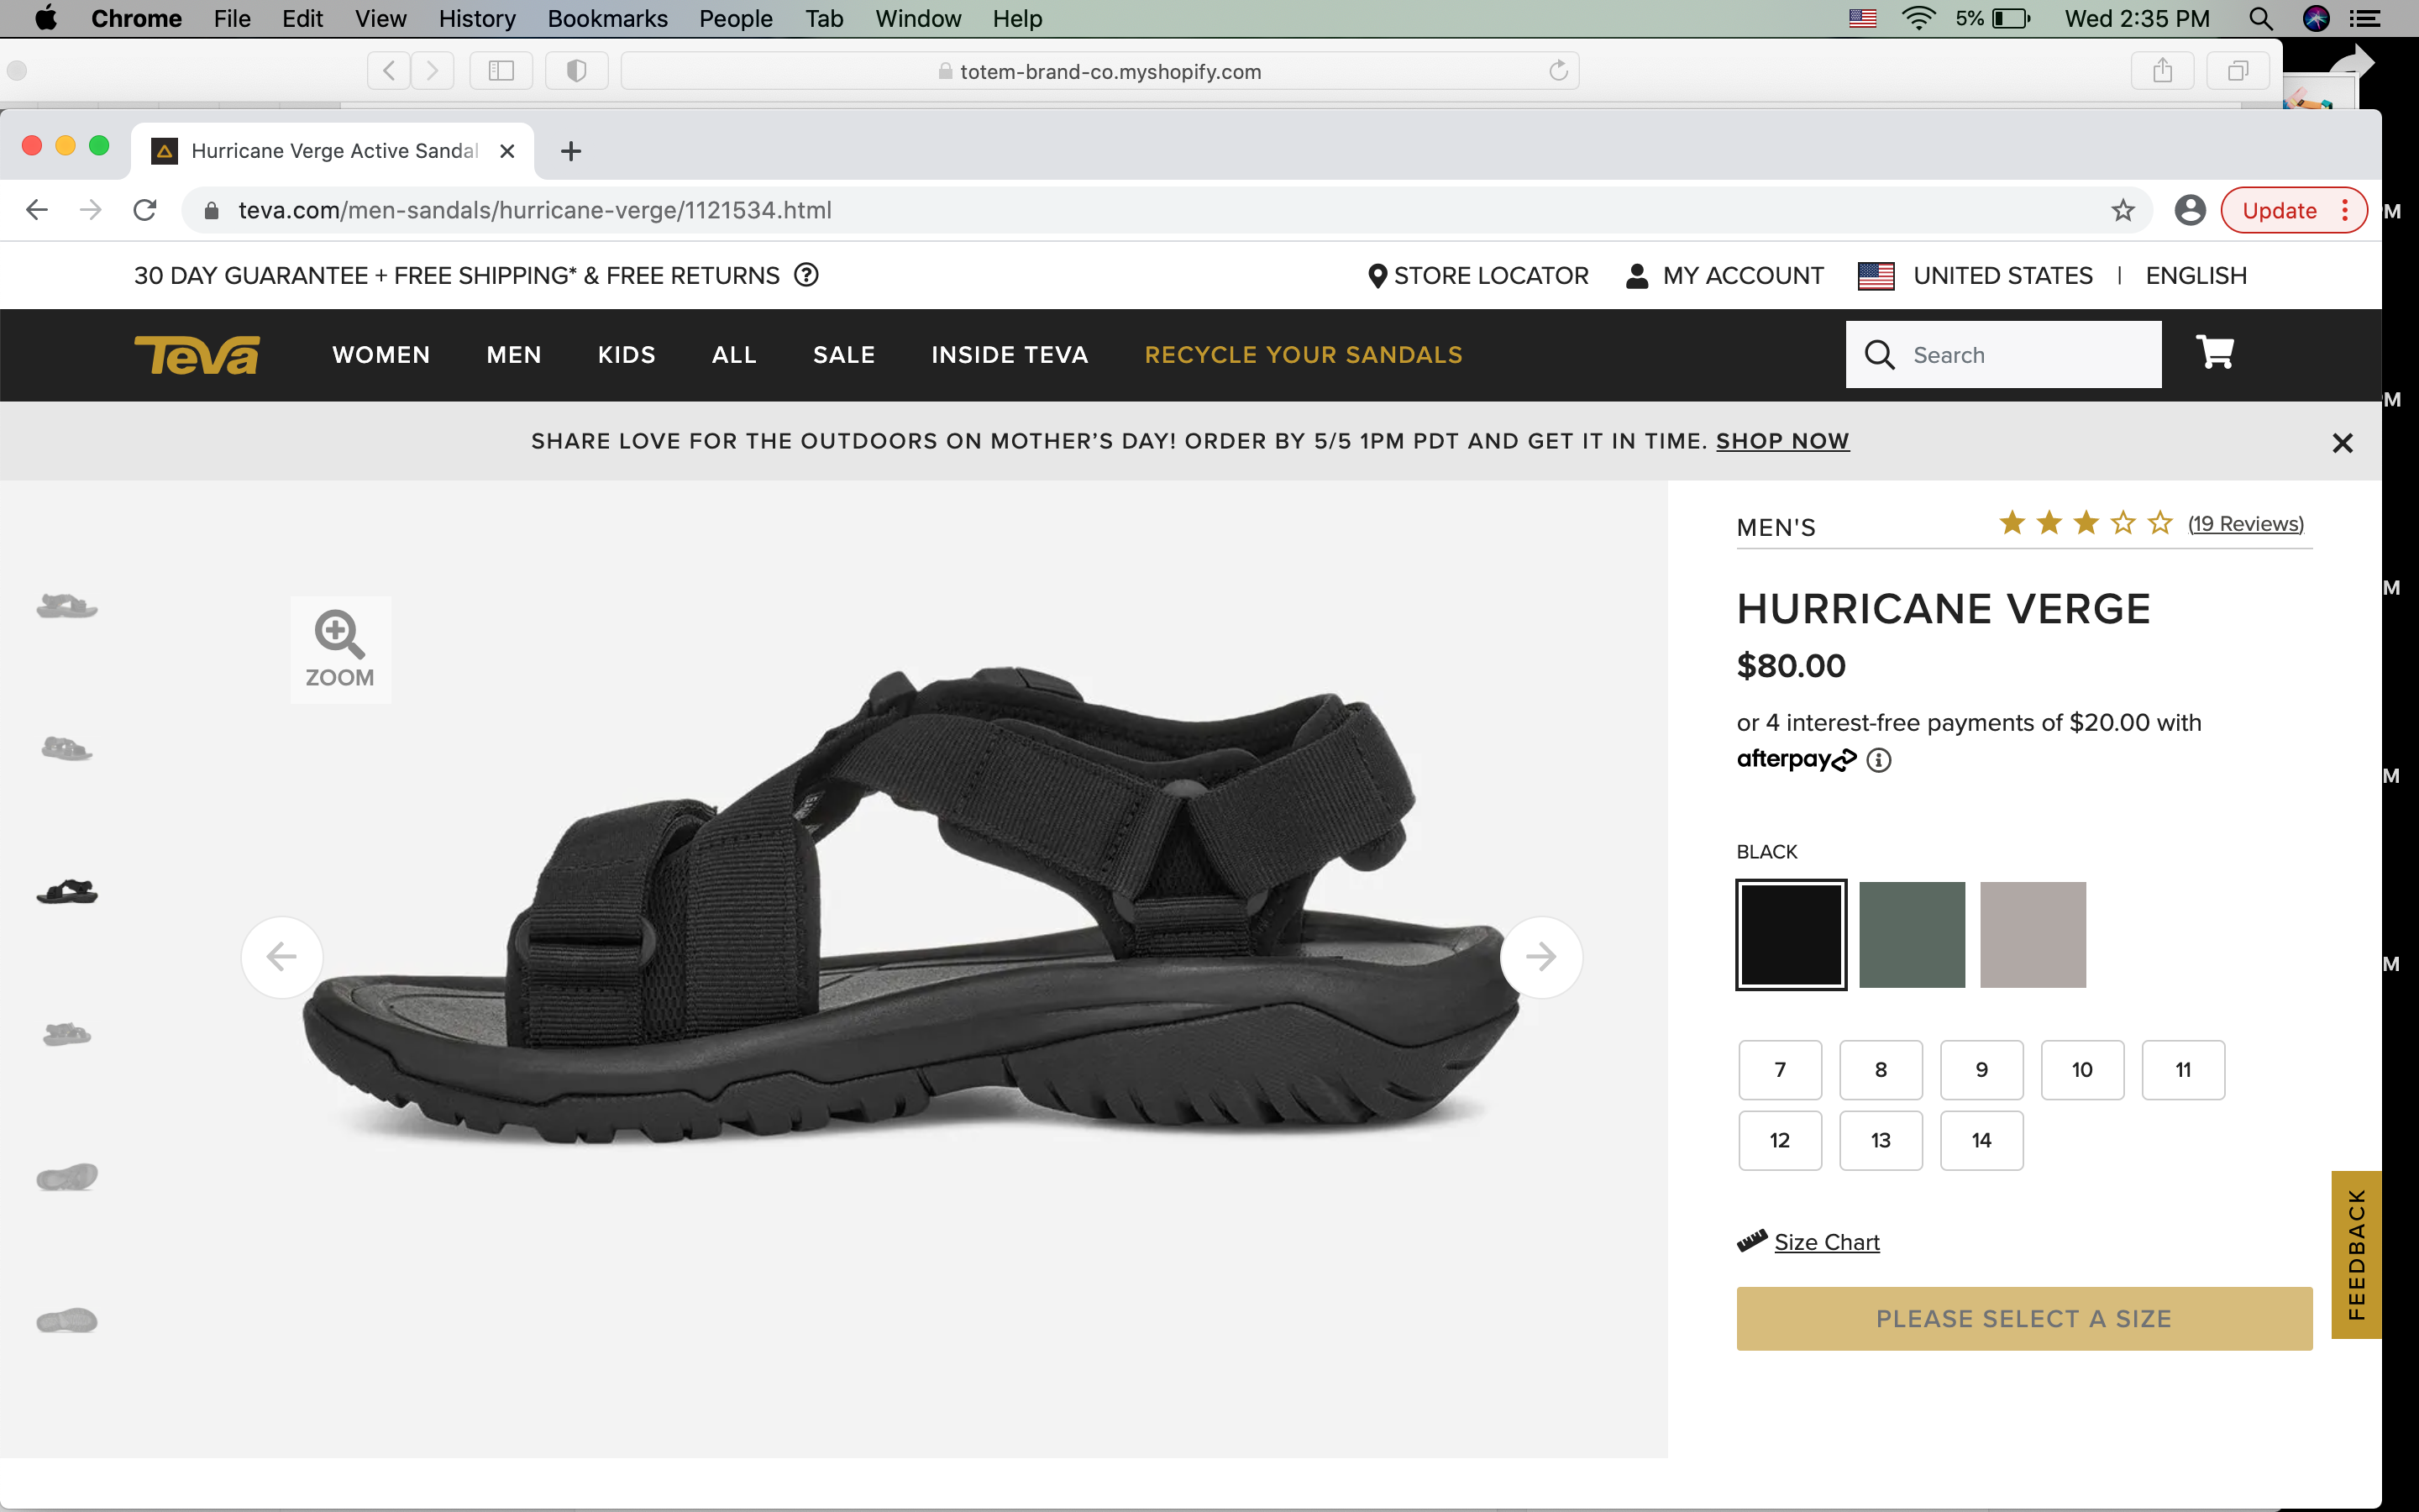Click the site Search field
The height and width of the screenshot is (1512, 2419).
(x=2003, y=355)
